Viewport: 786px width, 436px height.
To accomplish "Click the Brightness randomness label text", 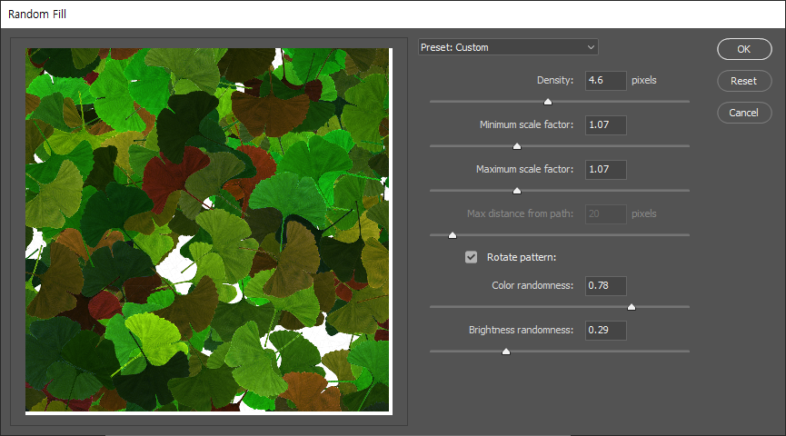I will pyautogui.click(x=521, y=330).
